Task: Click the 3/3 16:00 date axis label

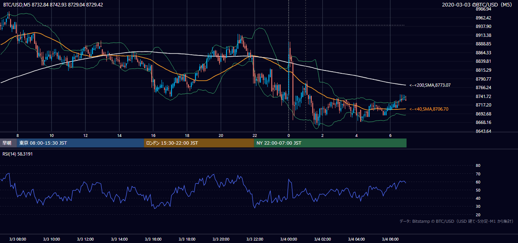Action: pos(153,239)
